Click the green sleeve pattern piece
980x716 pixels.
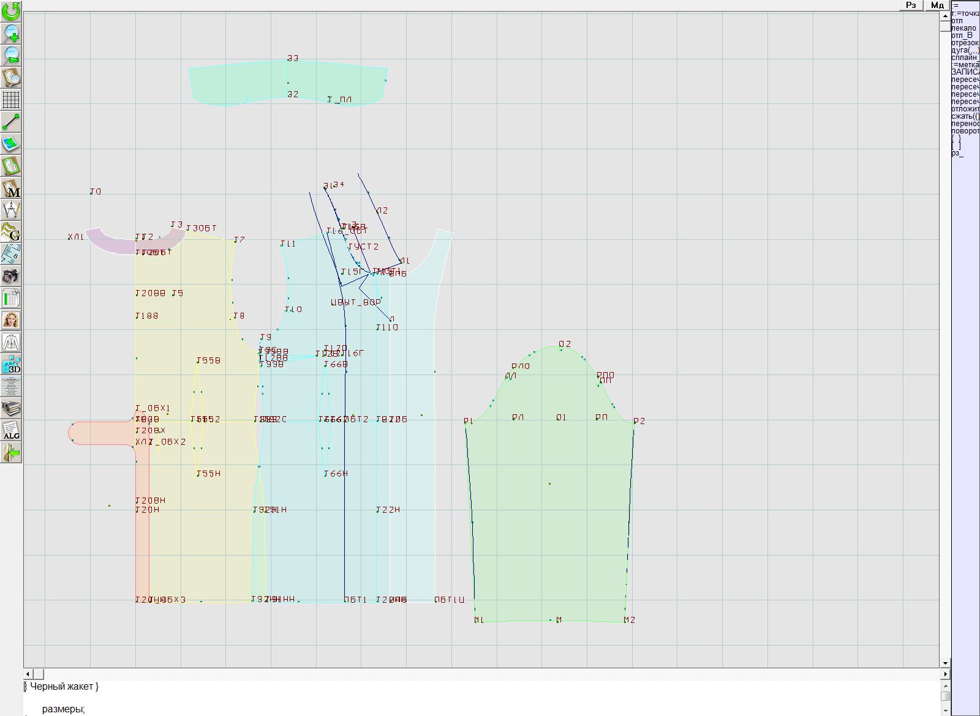pyautogui.click(x=551, y=520)
